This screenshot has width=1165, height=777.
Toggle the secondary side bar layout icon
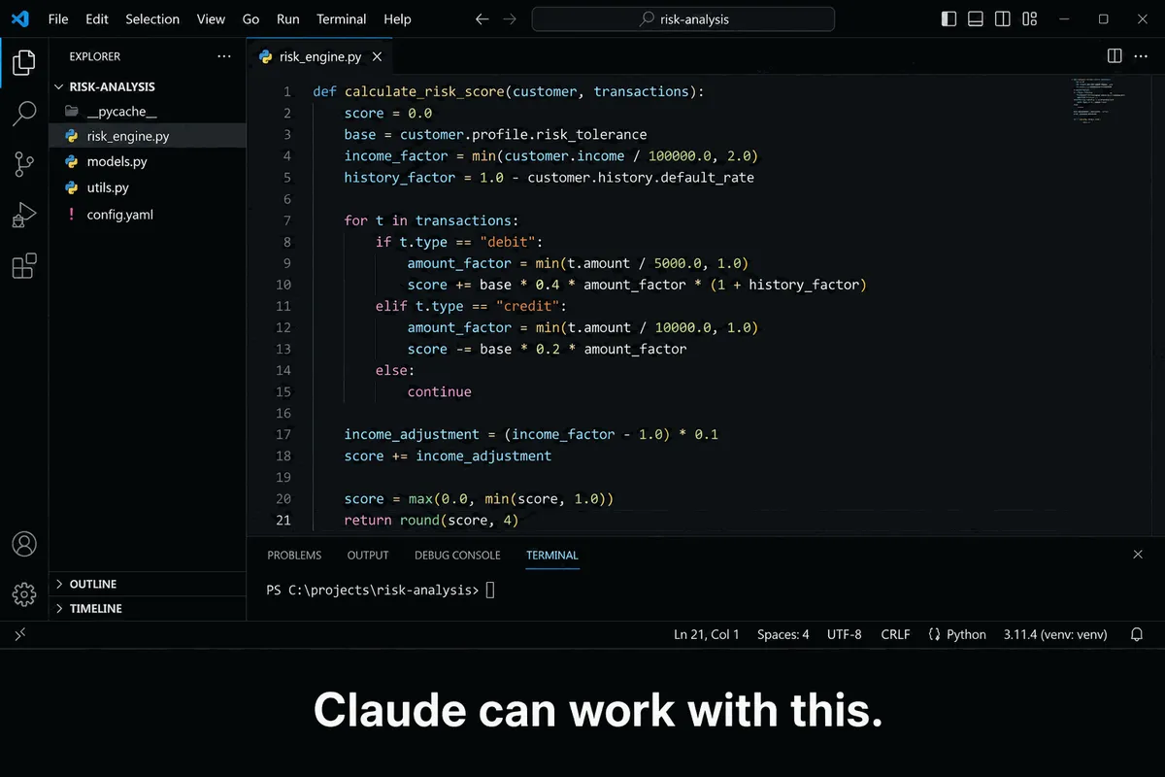coord(1003,19)
